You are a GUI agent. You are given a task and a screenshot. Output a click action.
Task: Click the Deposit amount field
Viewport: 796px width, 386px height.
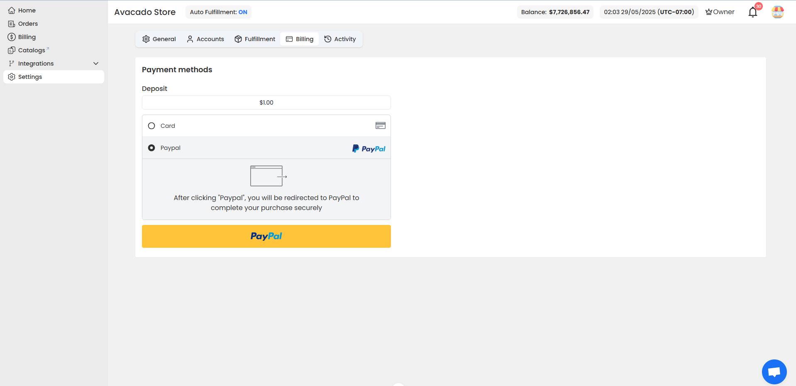[266, 103]
